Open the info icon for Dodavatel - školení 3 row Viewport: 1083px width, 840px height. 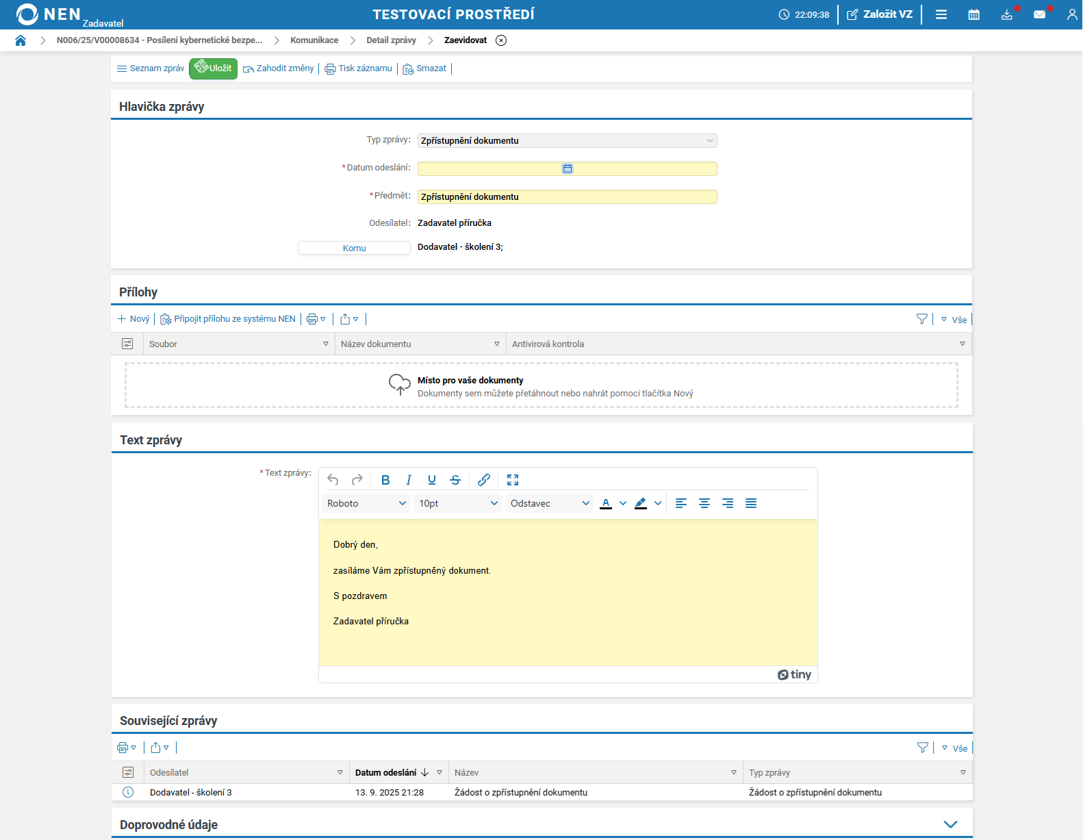[x=128, y=792]
